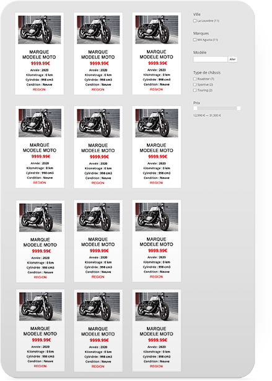Open MARQUE MODELE MOTO title in top-middle card
Viewport: 272px width, 381px height.
[98, 55]
